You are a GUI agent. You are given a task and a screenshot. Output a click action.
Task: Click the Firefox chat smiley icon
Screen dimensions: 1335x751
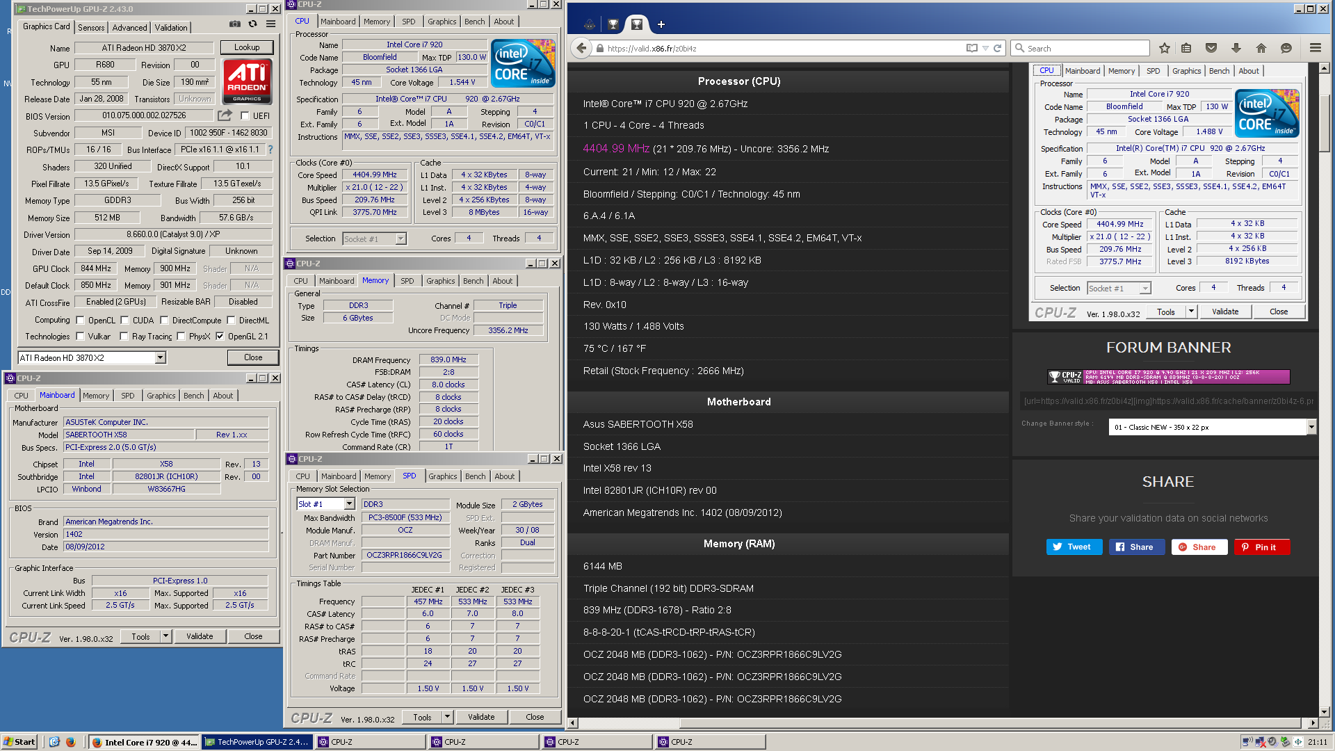[x=1286, y=48]
